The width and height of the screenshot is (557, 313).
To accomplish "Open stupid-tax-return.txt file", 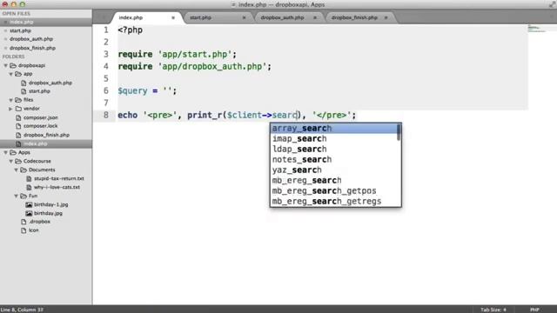I will [59, 178].
